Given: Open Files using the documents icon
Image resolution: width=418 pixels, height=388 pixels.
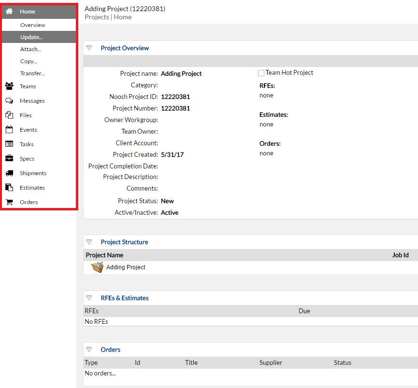Looking at the screenshot, I should click(x=9, y=115).
